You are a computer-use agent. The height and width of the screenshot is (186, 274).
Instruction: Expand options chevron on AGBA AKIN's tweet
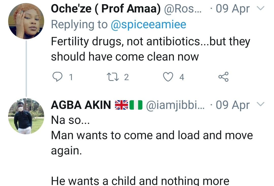coord(261,105)
